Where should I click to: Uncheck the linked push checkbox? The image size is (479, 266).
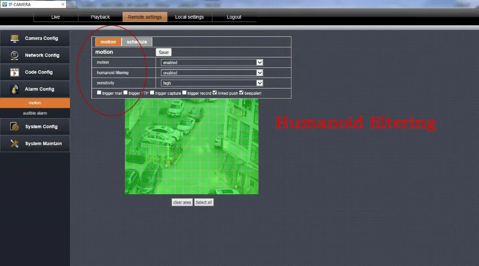click(215, 93)
